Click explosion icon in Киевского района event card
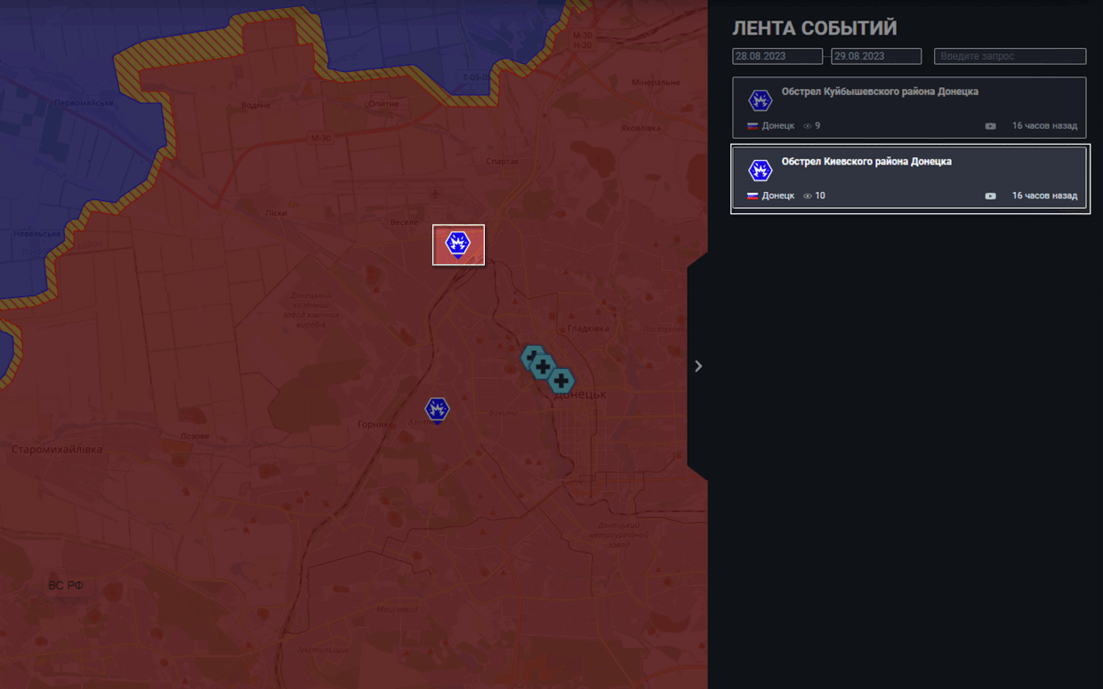Screen dimensions: 1103x689 (760, 171)
